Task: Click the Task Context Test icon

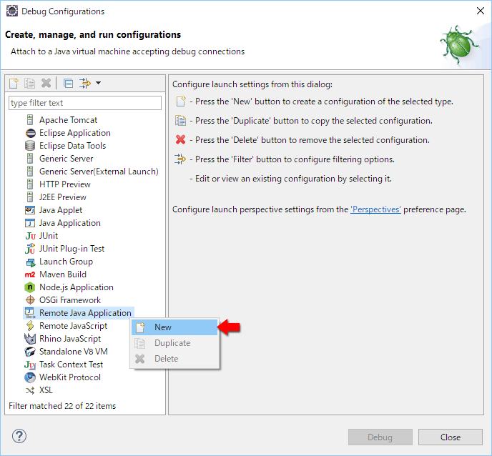Action: (x=30, y=365)
